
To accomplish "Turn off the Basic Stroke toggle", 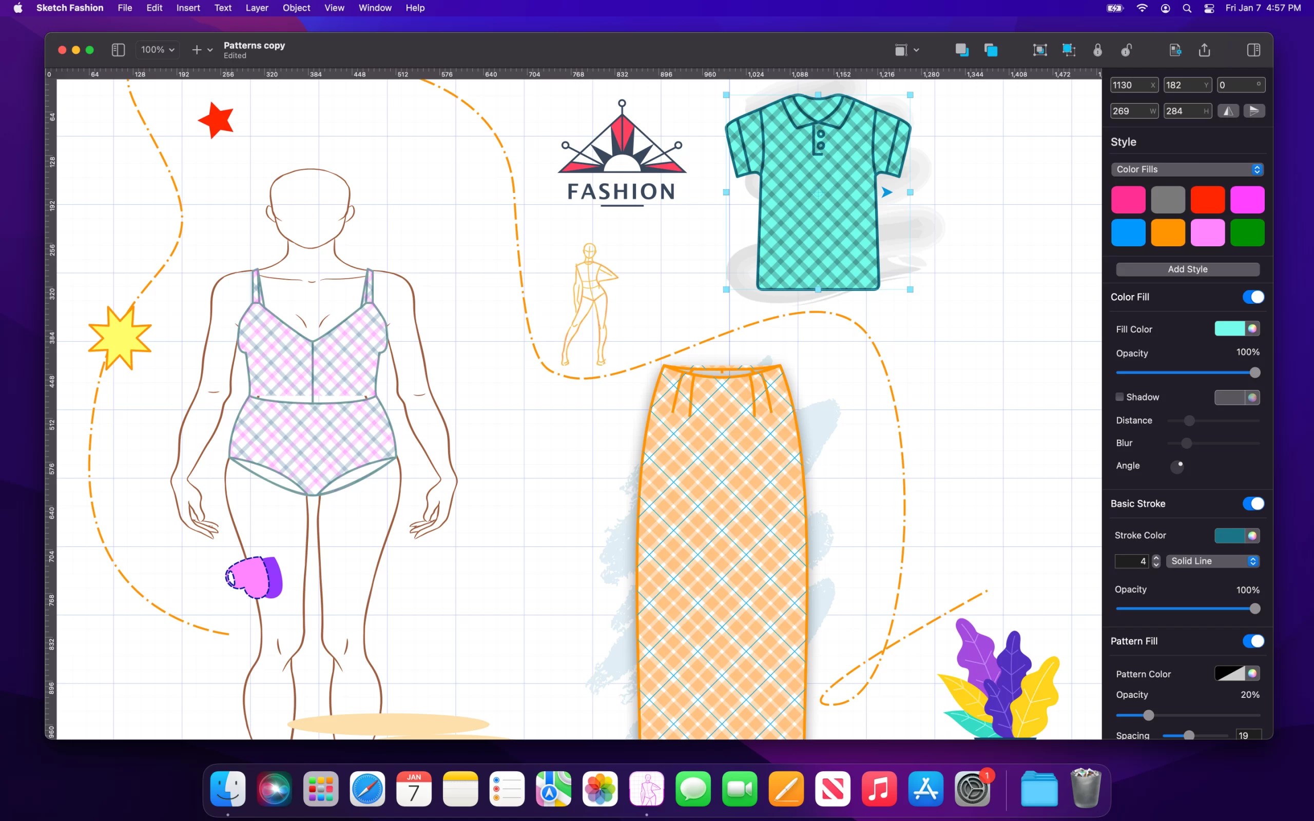I will (1253, 503).
